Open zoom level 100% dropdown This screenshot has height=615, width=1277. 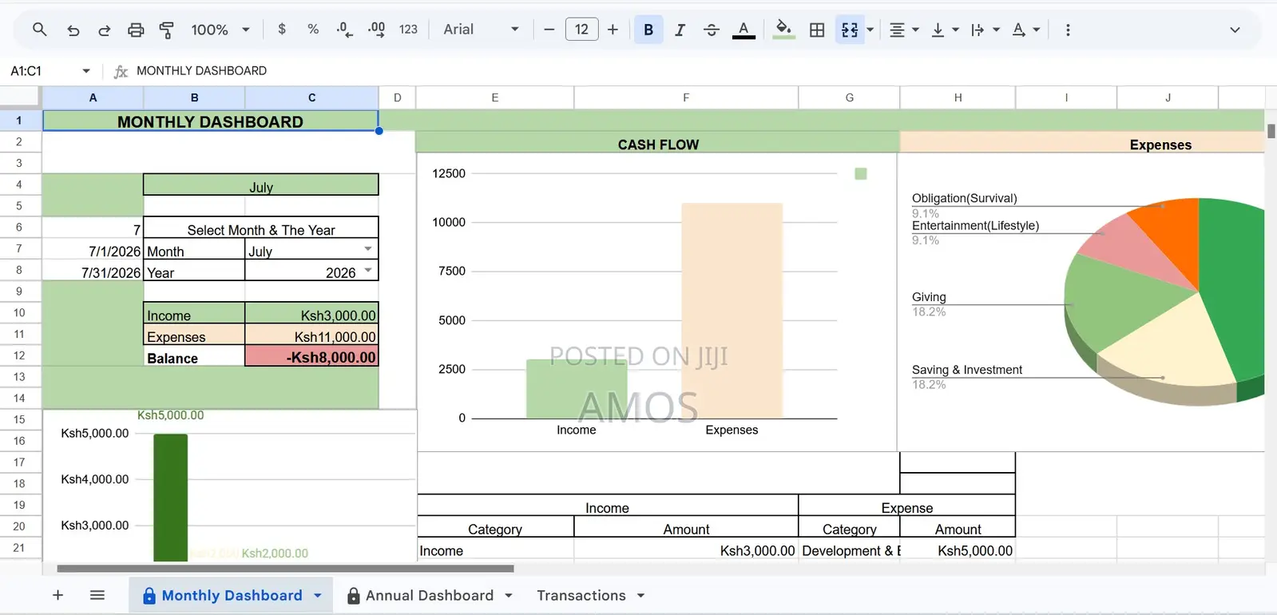220,30
